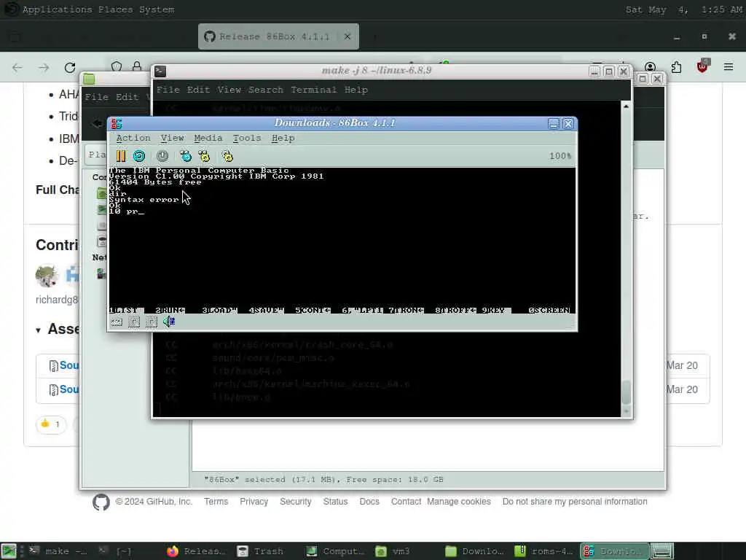Click the shield tracking protection icon

click(117, 66)
